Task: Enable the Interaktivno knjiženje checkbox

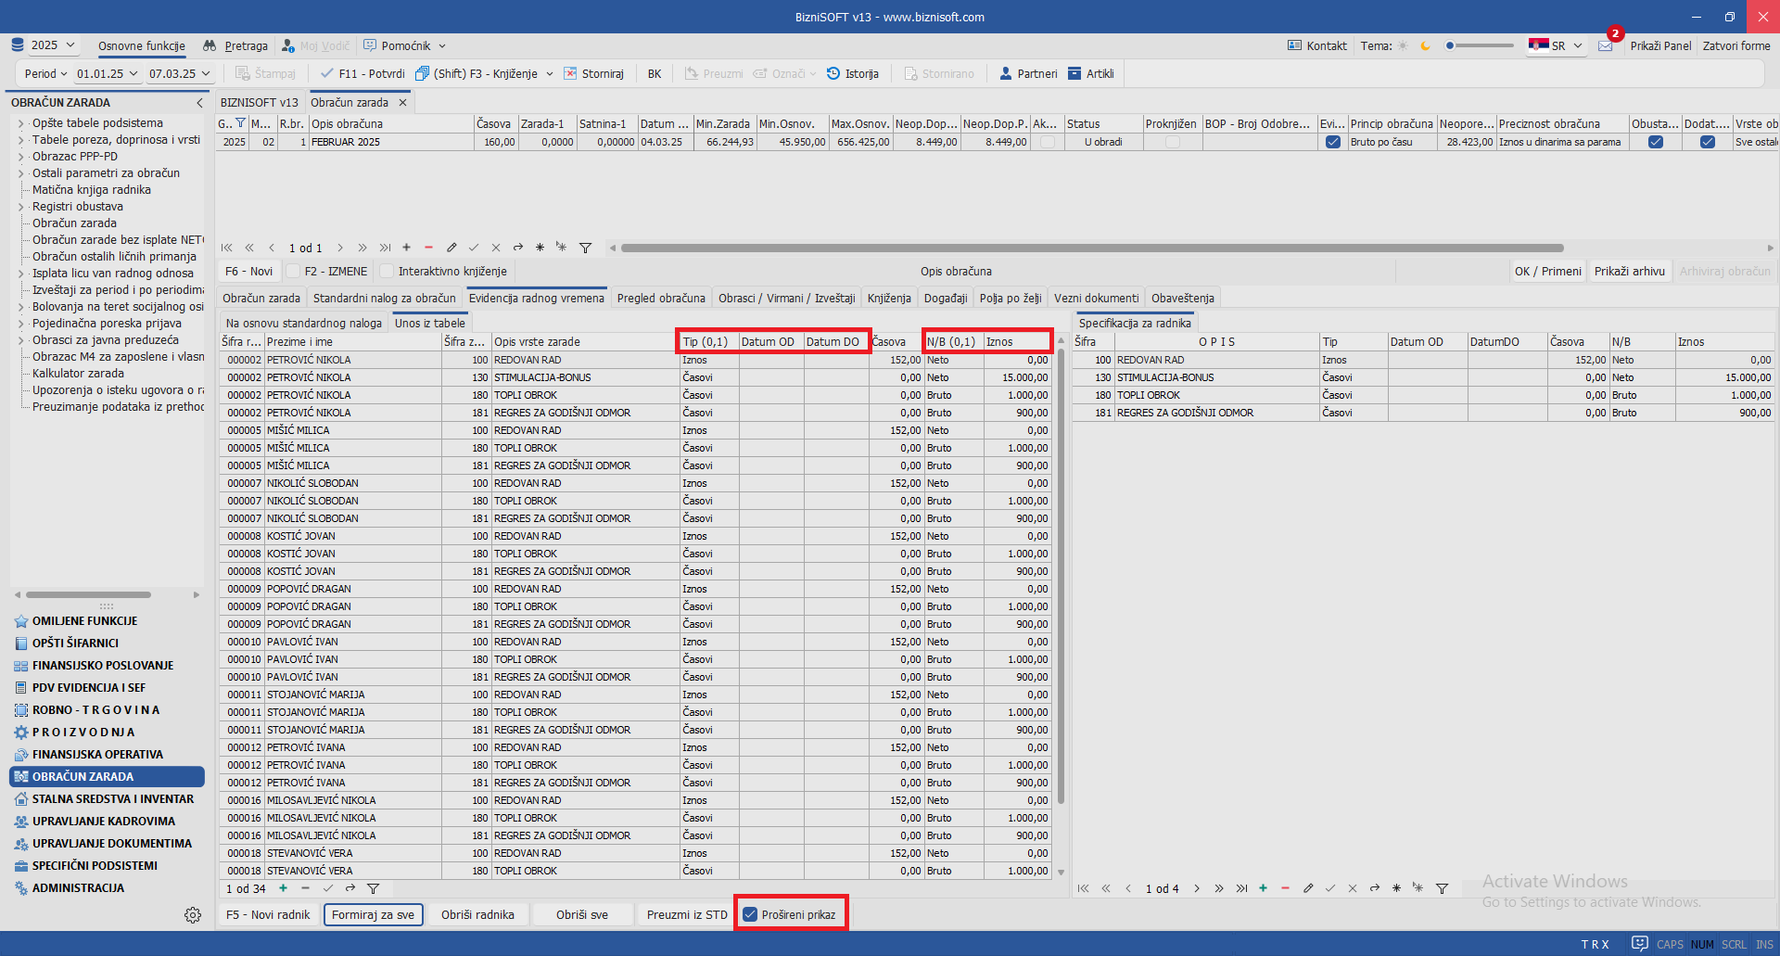Action: [x=387, y=272]
